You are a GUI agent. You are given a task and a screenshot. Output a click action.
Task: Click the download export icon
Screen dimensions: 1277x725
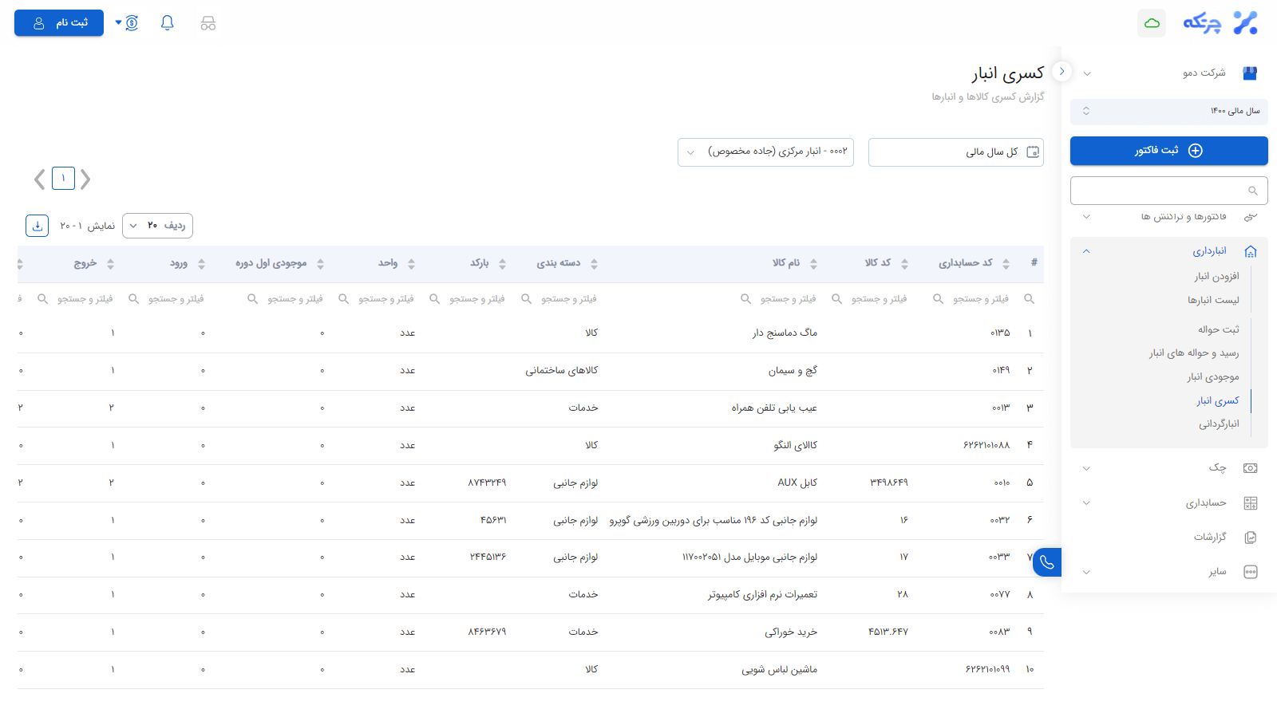[x=37, y=226]
